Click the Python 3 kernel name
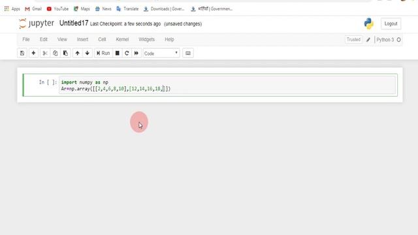The image size is (418, 235). (385, 40)
